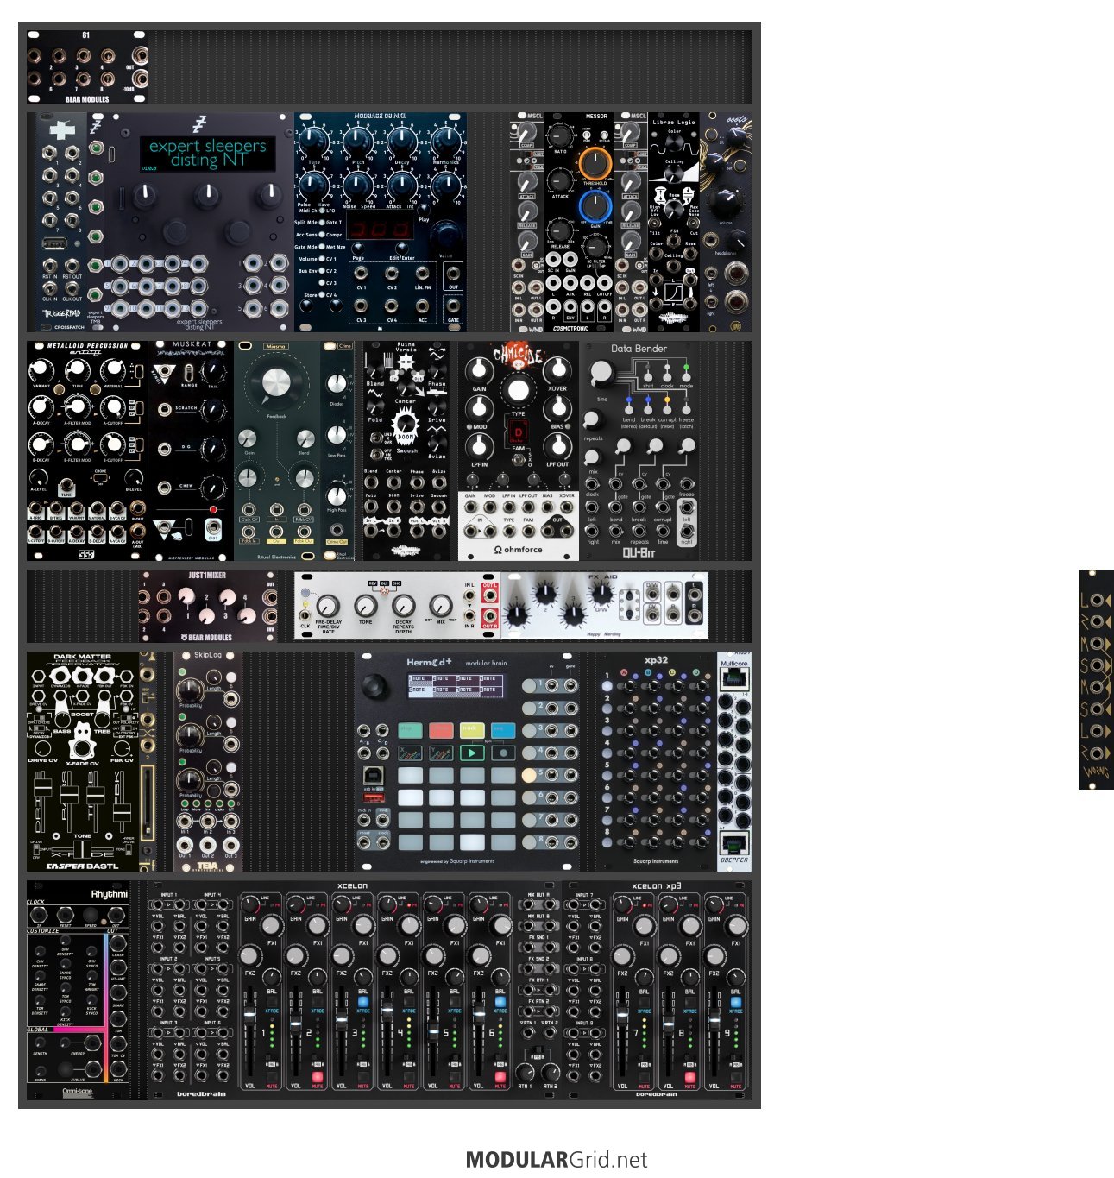Click the top RJ45 port on Doepfer Multicore
1114x1178 pixels.
point(733,678)
